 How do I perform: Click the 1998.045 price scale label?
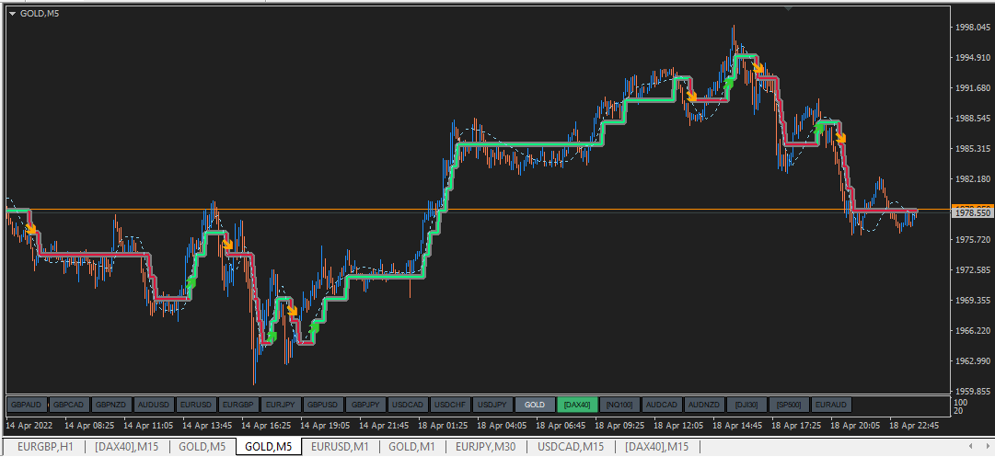[971, 28]
